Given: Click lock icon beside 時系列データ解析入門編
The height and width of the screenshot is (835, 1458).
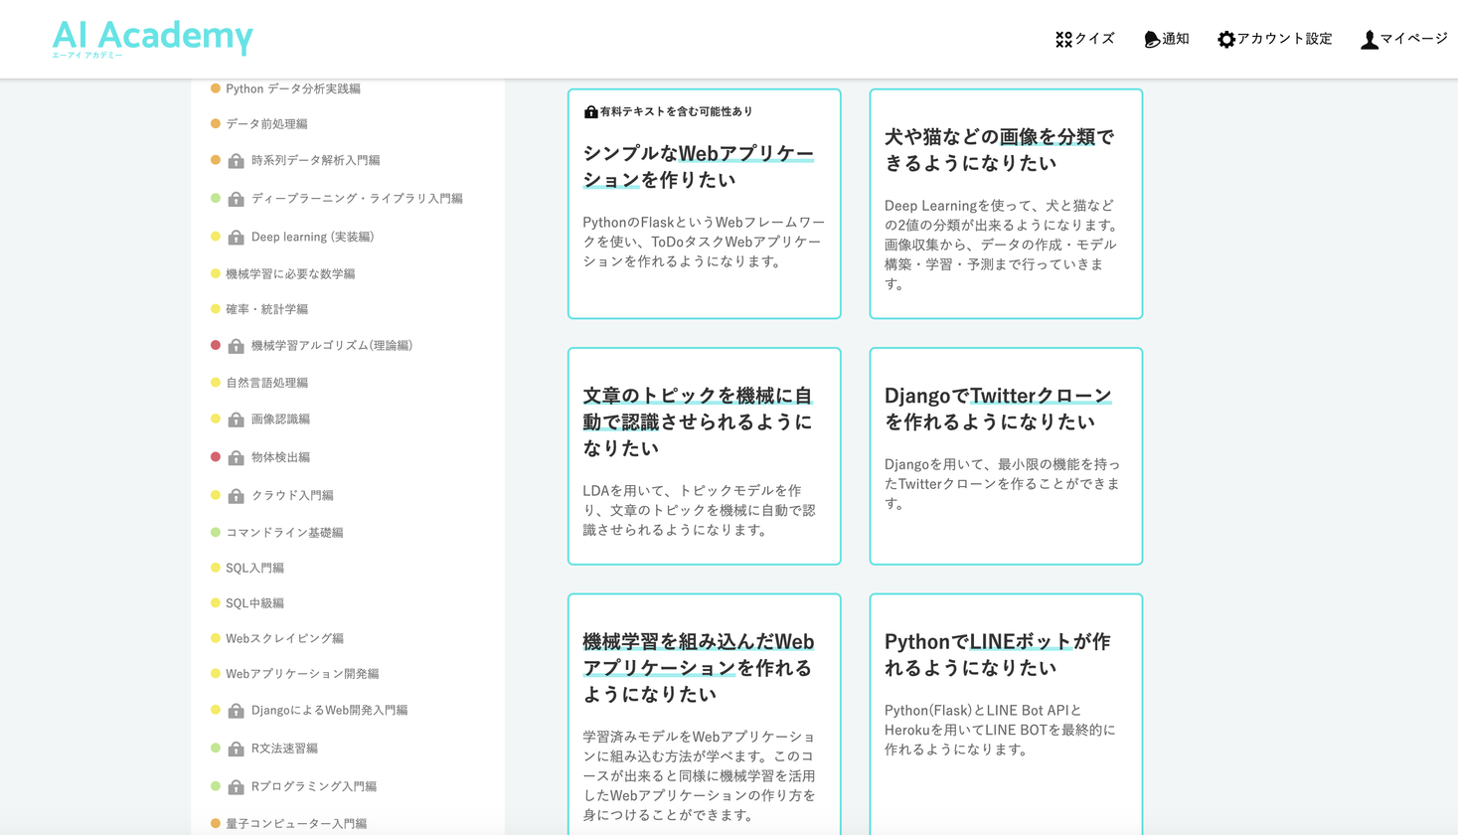Looking at the screenshot, I should pyautogui.click(x=236, y=161).
